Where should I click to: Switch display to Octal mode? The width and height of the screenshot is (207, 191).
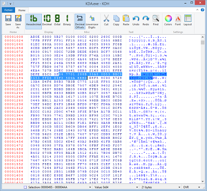pyautogui.click(x=57, y=20)
